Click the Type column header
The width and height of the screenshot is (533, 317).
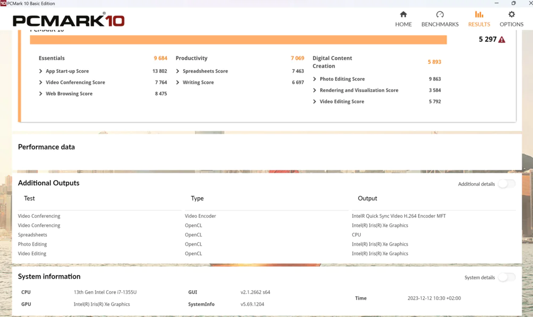pos(197,198)
